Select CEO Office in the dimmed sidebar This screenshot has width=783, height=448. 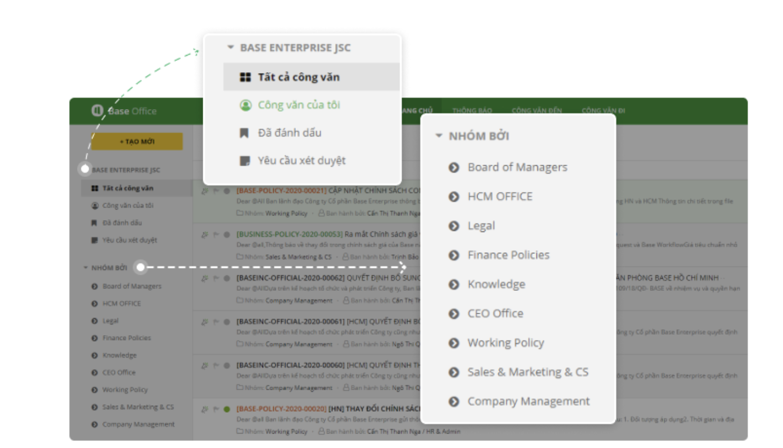[x=119, y=373]
